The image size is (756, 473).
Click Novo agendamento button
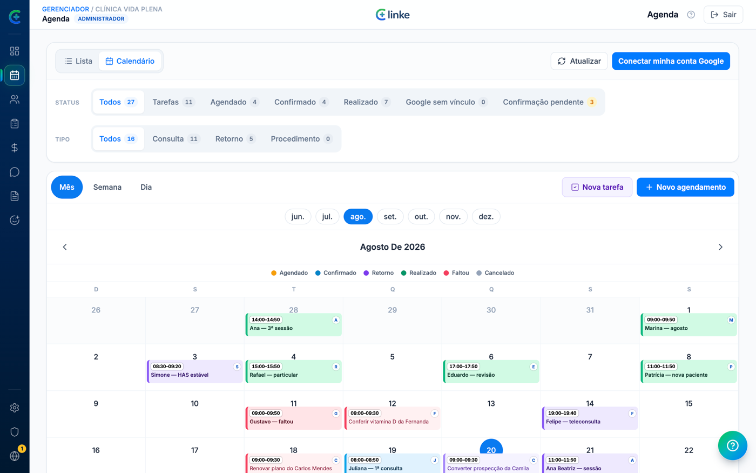point(685,187)
